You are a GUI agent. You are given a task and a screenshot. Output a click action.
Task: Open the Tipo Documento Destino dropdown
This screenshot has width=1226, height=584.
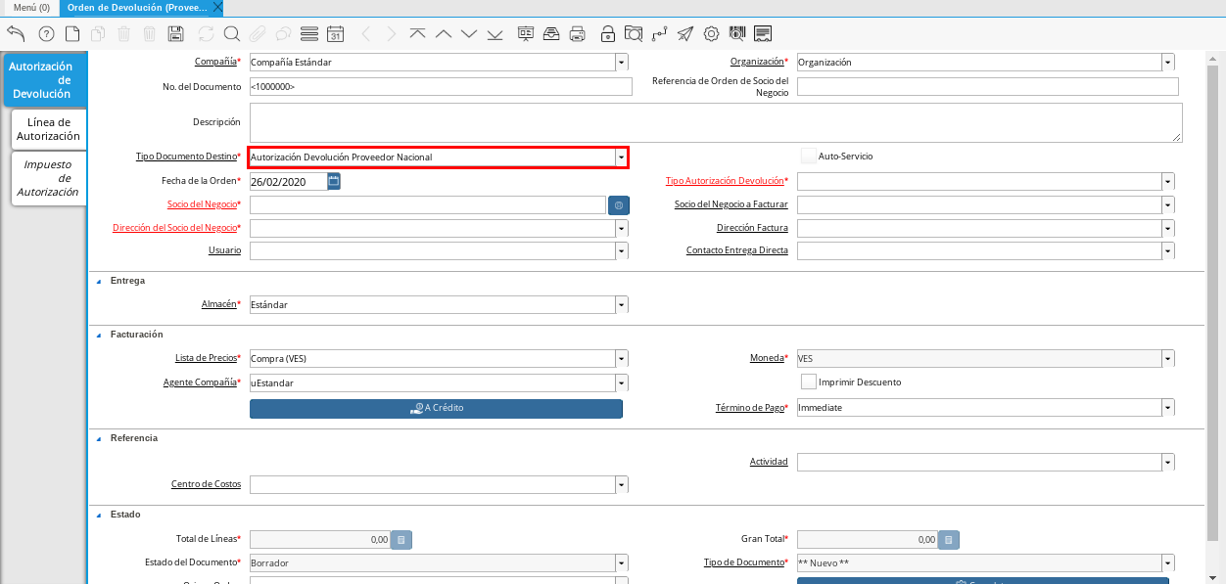(621, 157)
